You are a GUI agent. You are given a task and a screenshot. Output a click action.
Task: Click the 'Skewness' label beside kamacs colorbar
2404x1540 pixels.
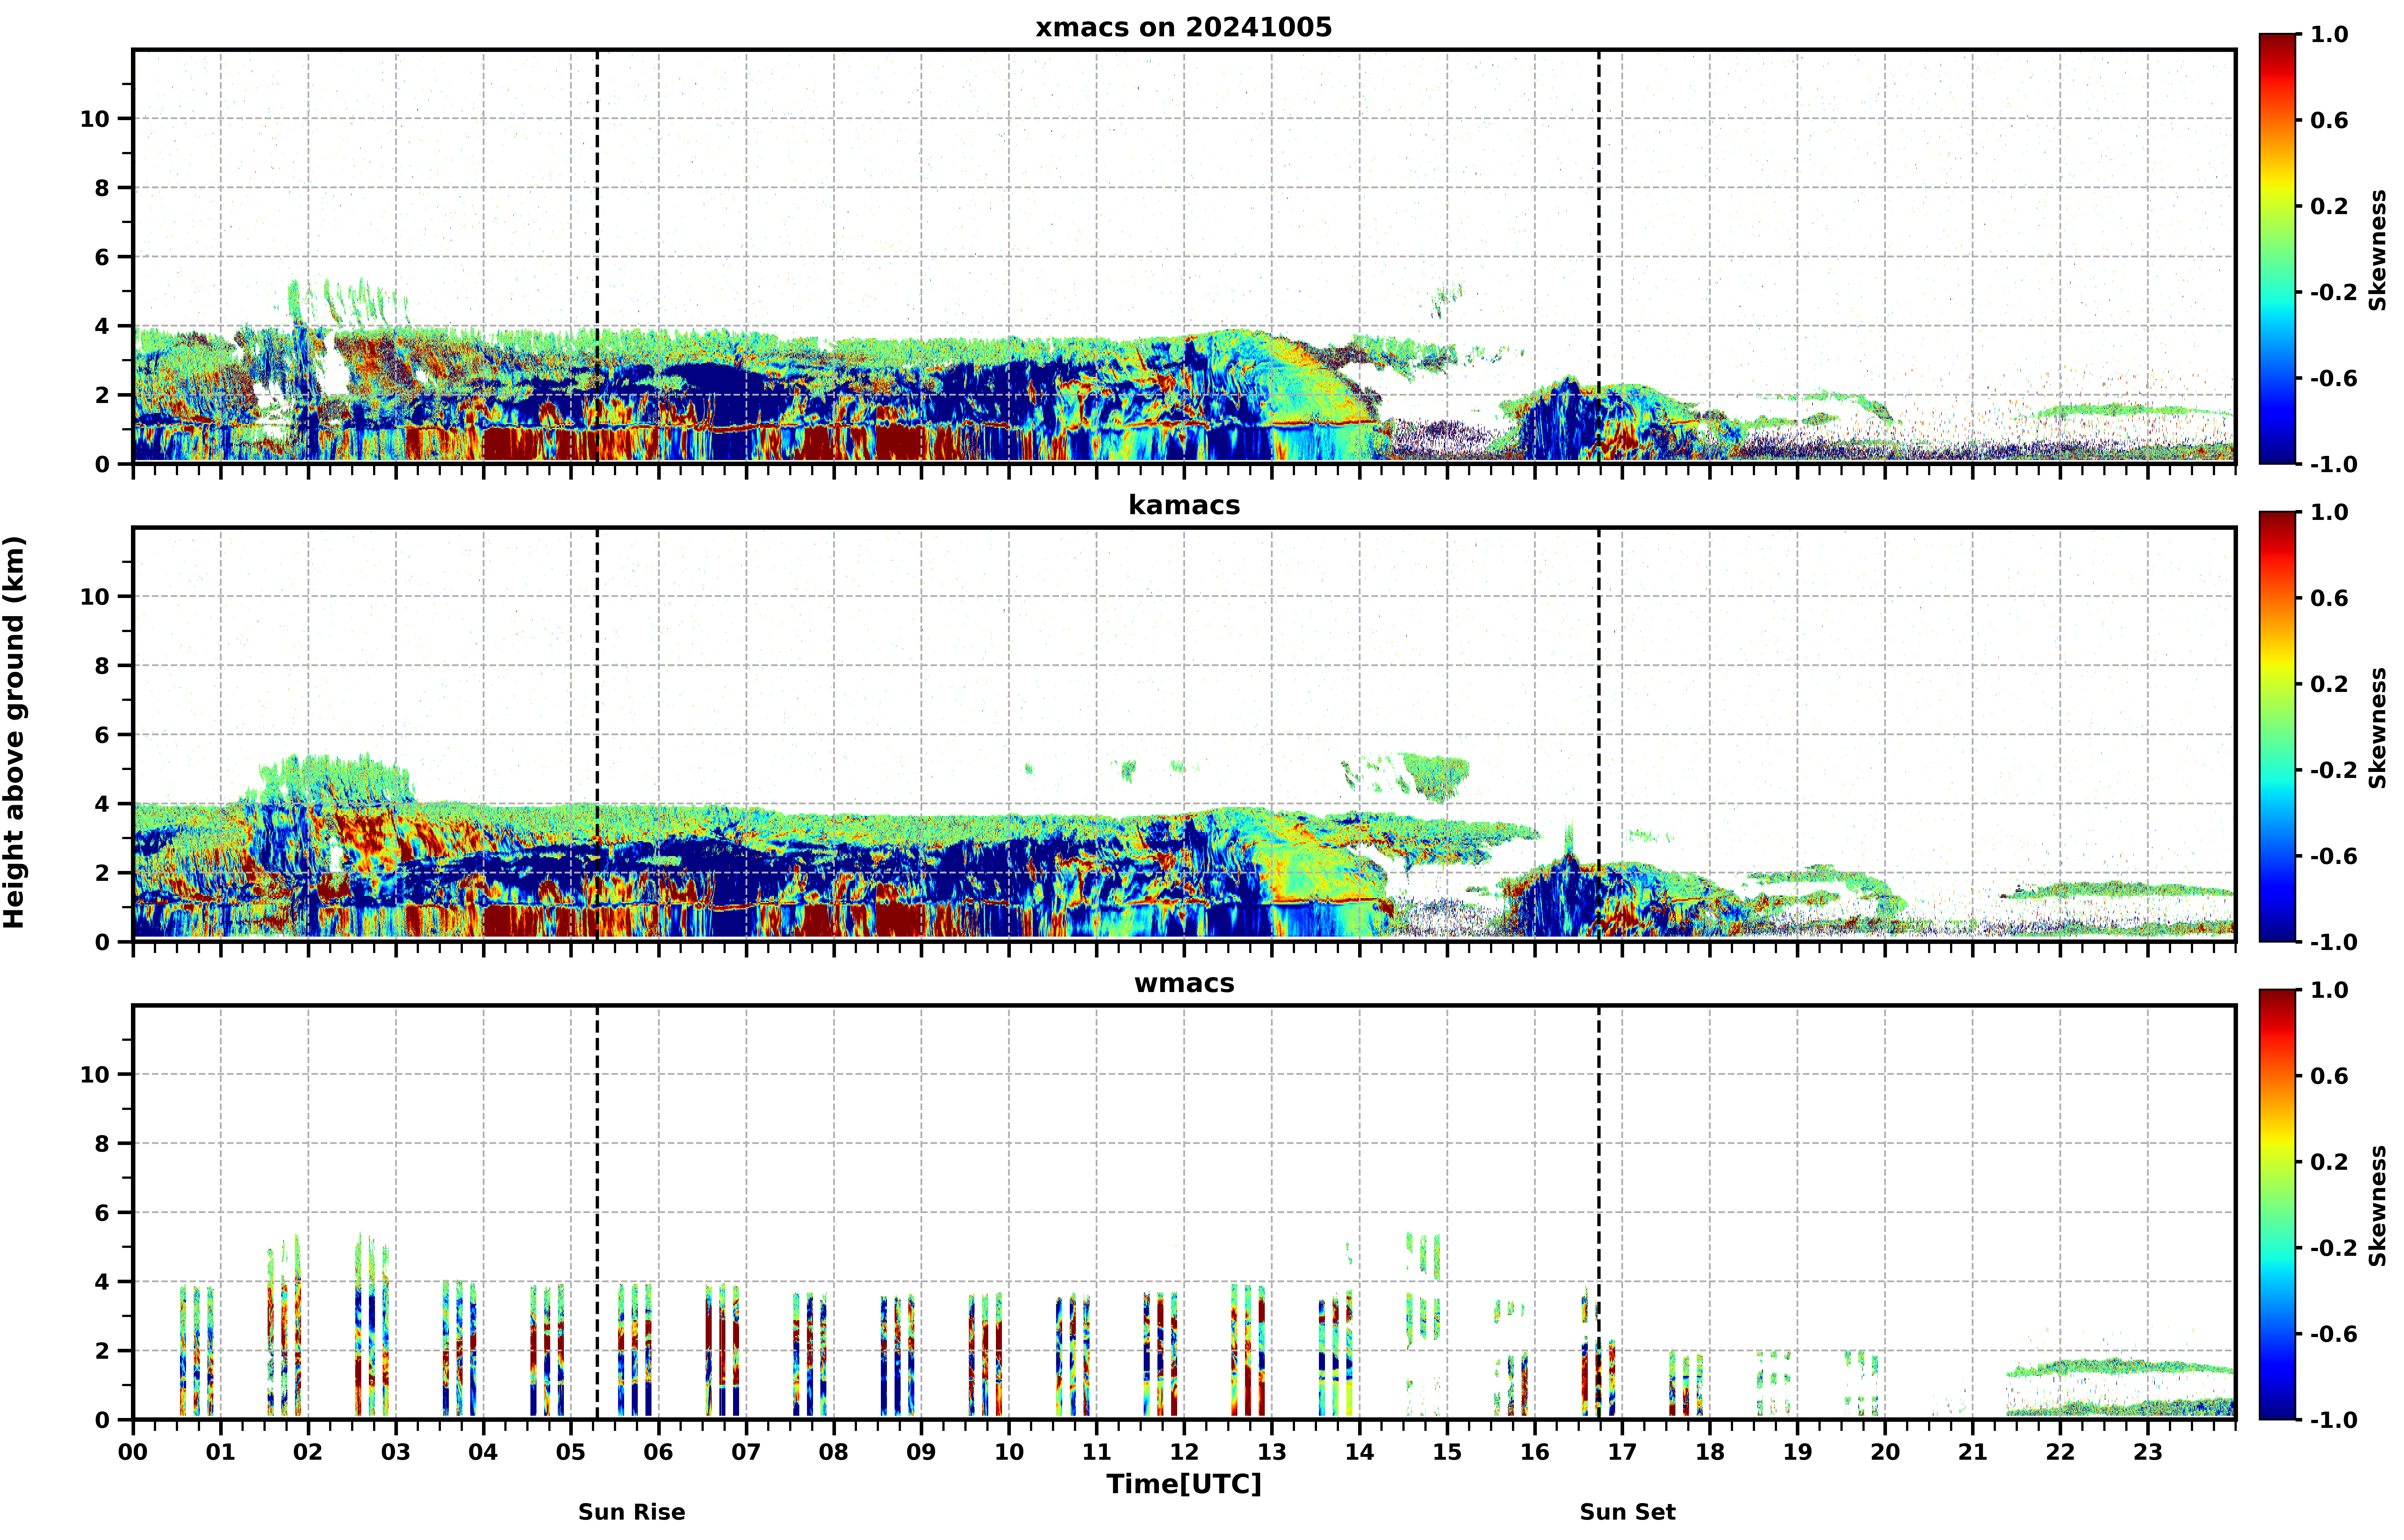pos(2377,727)
